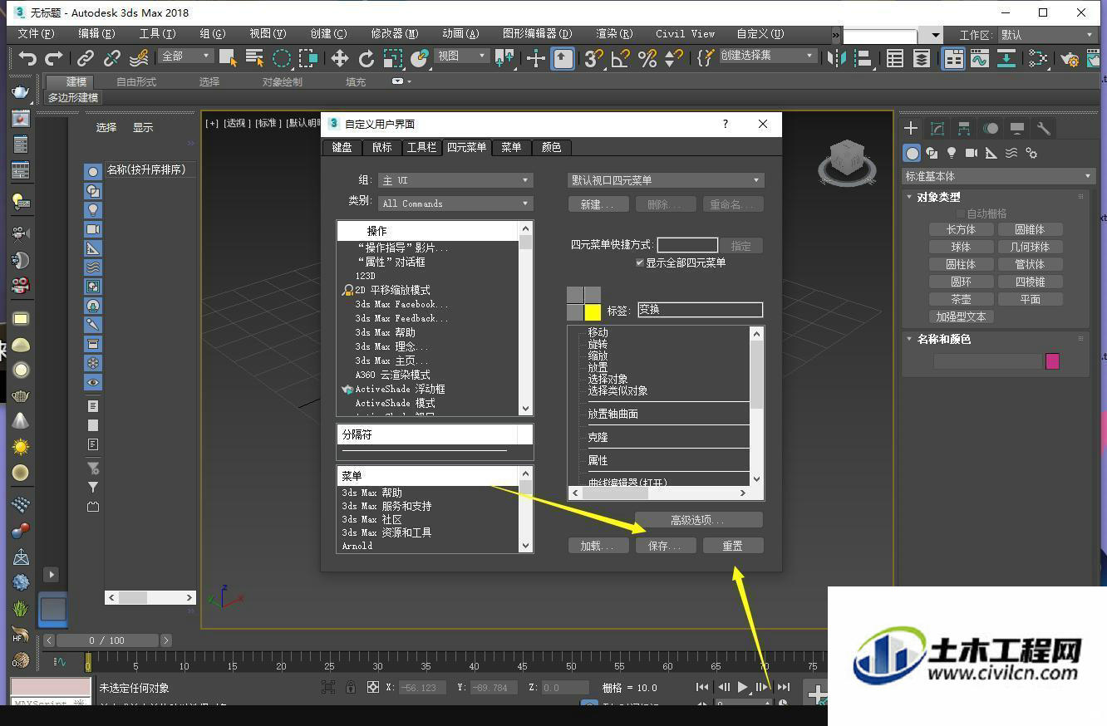Open the 创建选择集 dropdown
1107x726 pixels.
click(x=767, y=56)
